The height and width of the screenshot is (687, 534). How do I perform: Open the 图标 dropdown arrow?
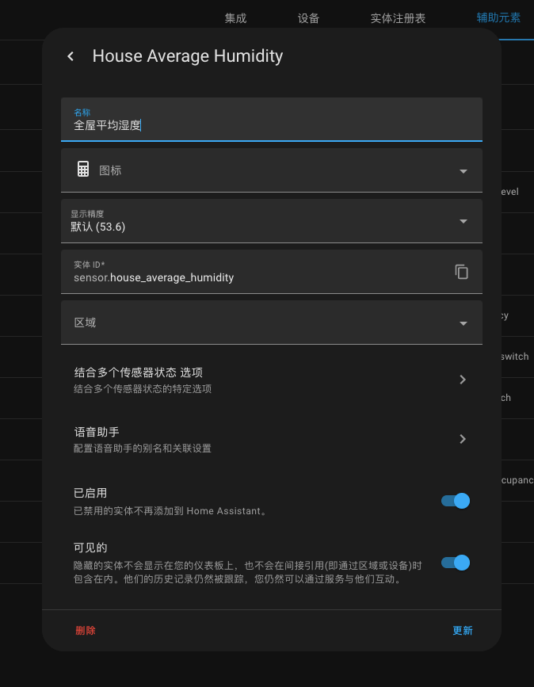463,171
